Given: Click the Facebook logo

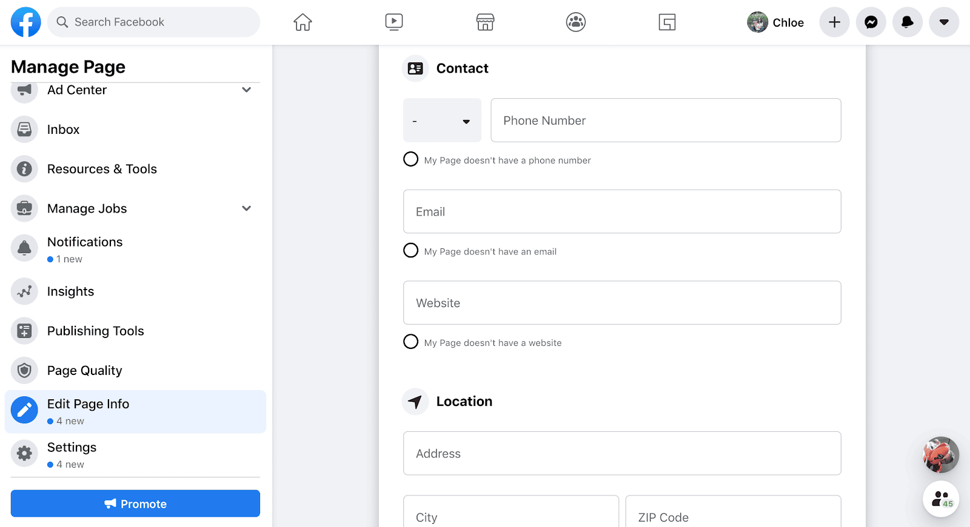Looking at the screenshot, I should click(x=25, y=22).
